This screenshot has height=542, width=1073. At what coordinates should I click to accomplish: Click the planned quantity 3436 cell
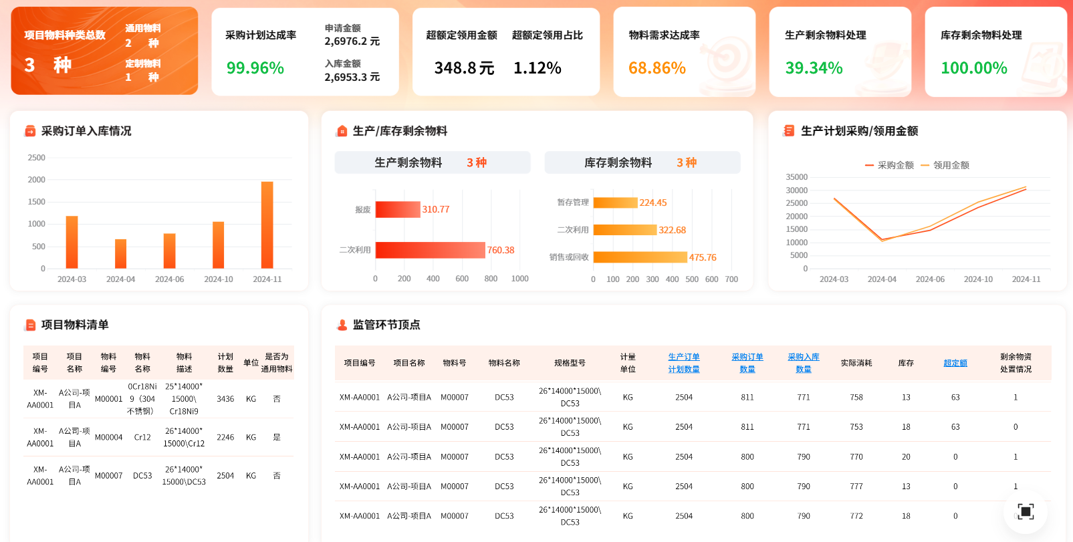tap(225, 399)
